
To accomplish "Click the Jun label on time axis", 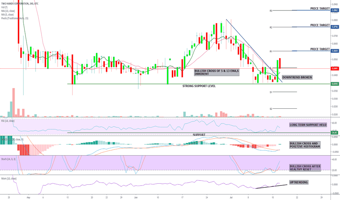I will click(x=136, y=197).
